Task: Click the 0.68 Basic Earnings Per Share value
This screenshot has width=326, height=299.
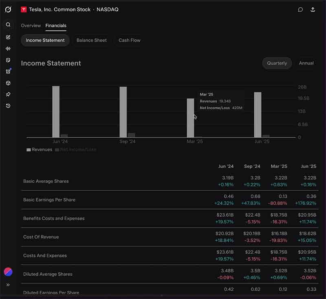Action: (x=256, y=196)
